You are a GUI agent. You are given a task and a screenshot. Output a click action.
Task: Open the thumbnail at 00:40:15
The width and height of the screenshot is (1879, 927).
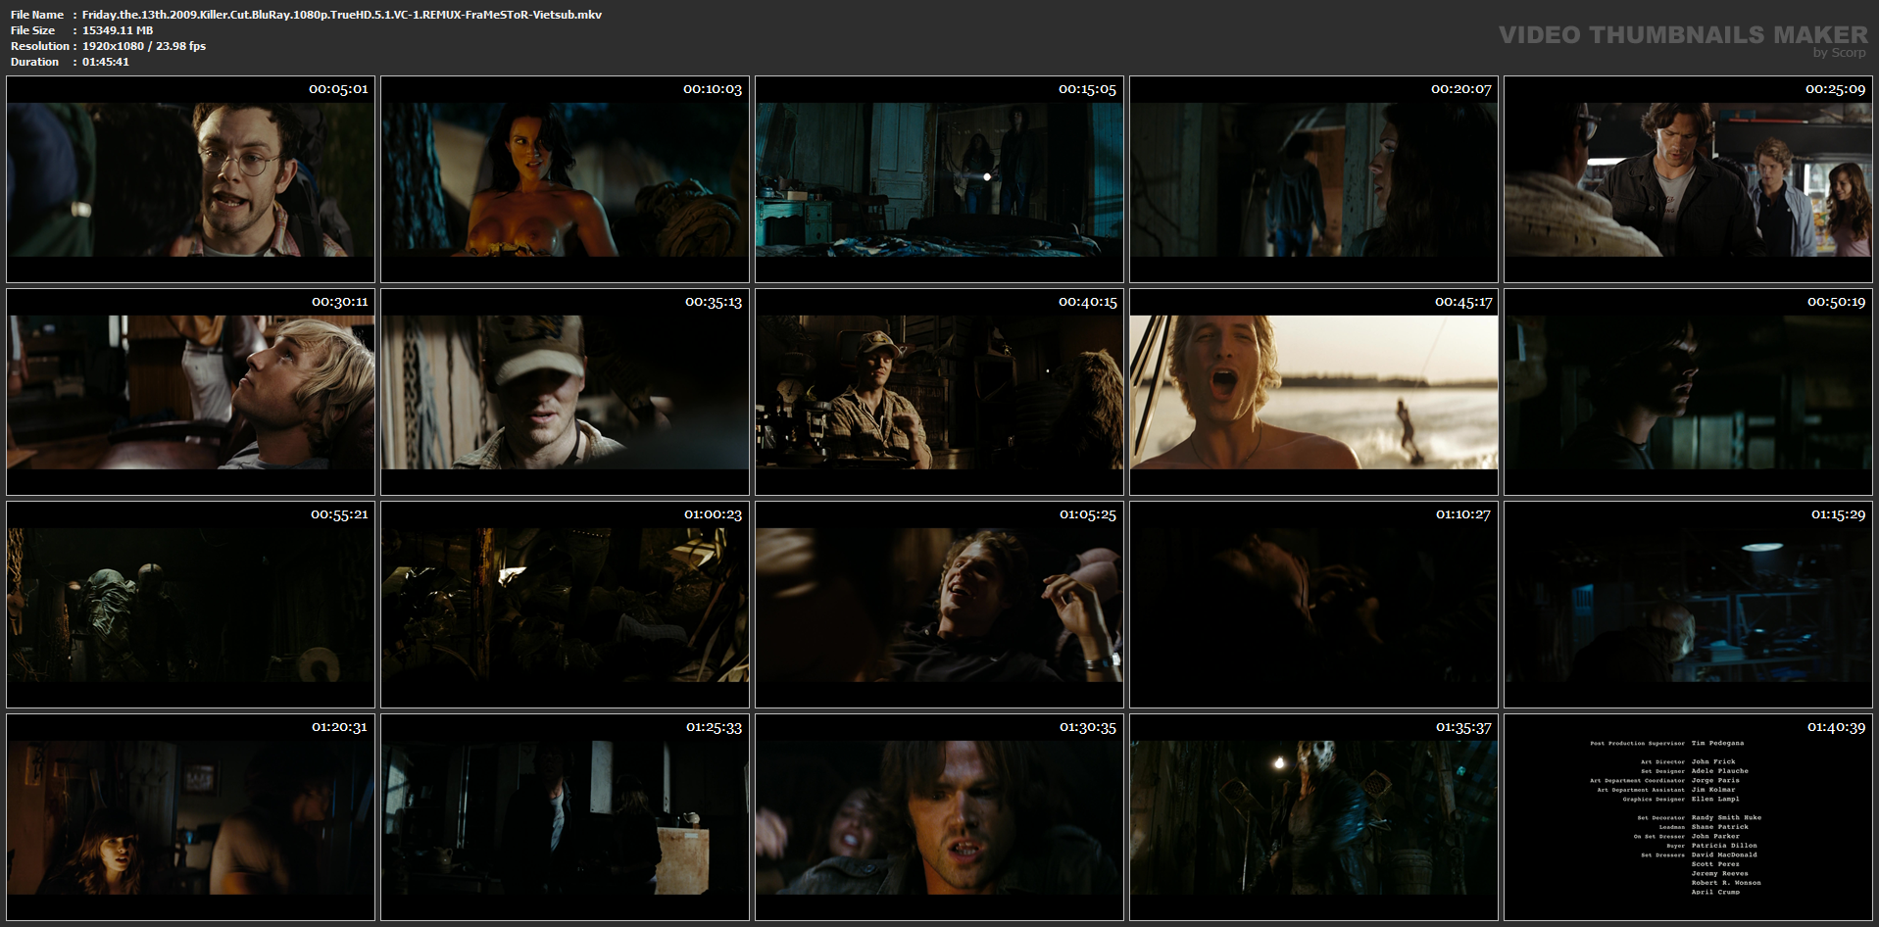tap(939, 392)
